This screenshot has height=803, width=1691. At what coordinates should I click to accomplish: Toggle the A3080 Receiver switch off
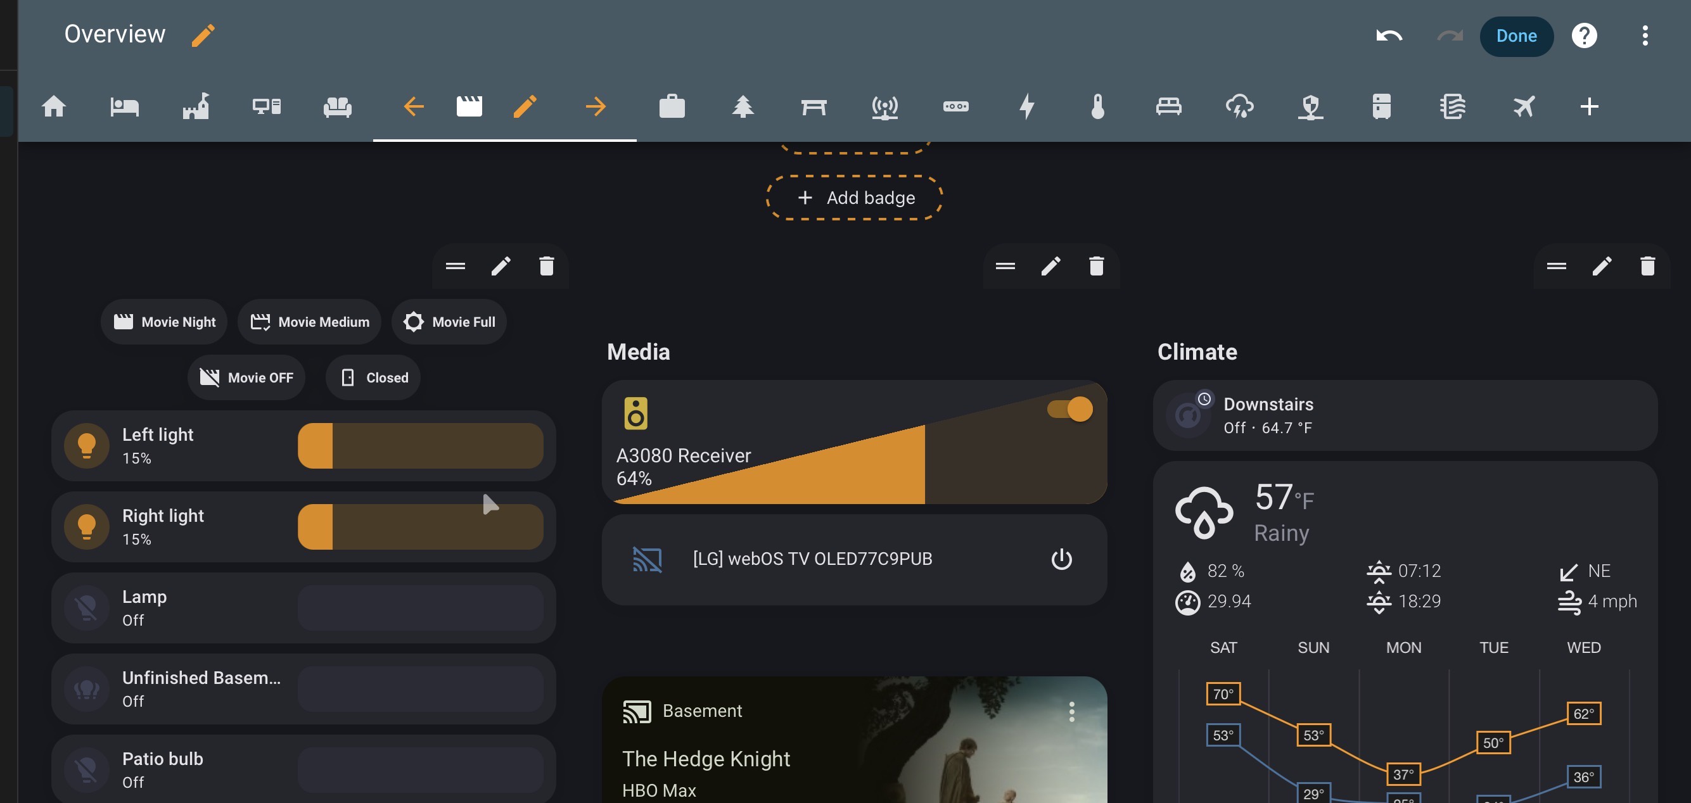tap(1070, 409)
